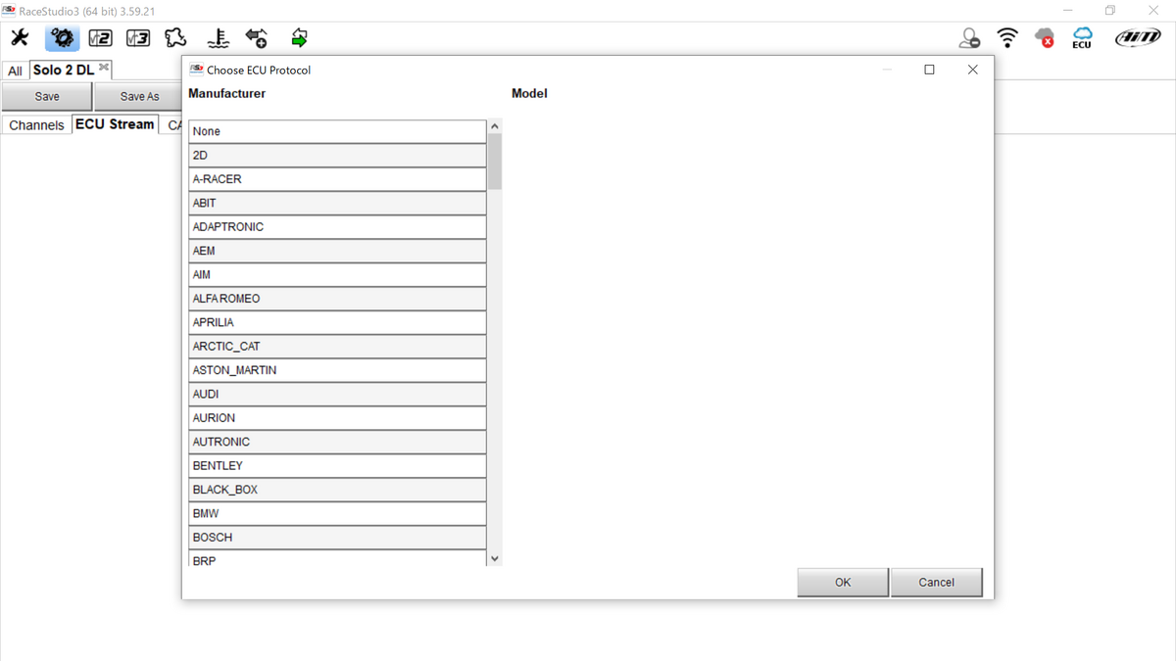Click the AiM logo icon
This screenshot has height=661, width=1176.
pyautogui.click(x=1138, y=38)
